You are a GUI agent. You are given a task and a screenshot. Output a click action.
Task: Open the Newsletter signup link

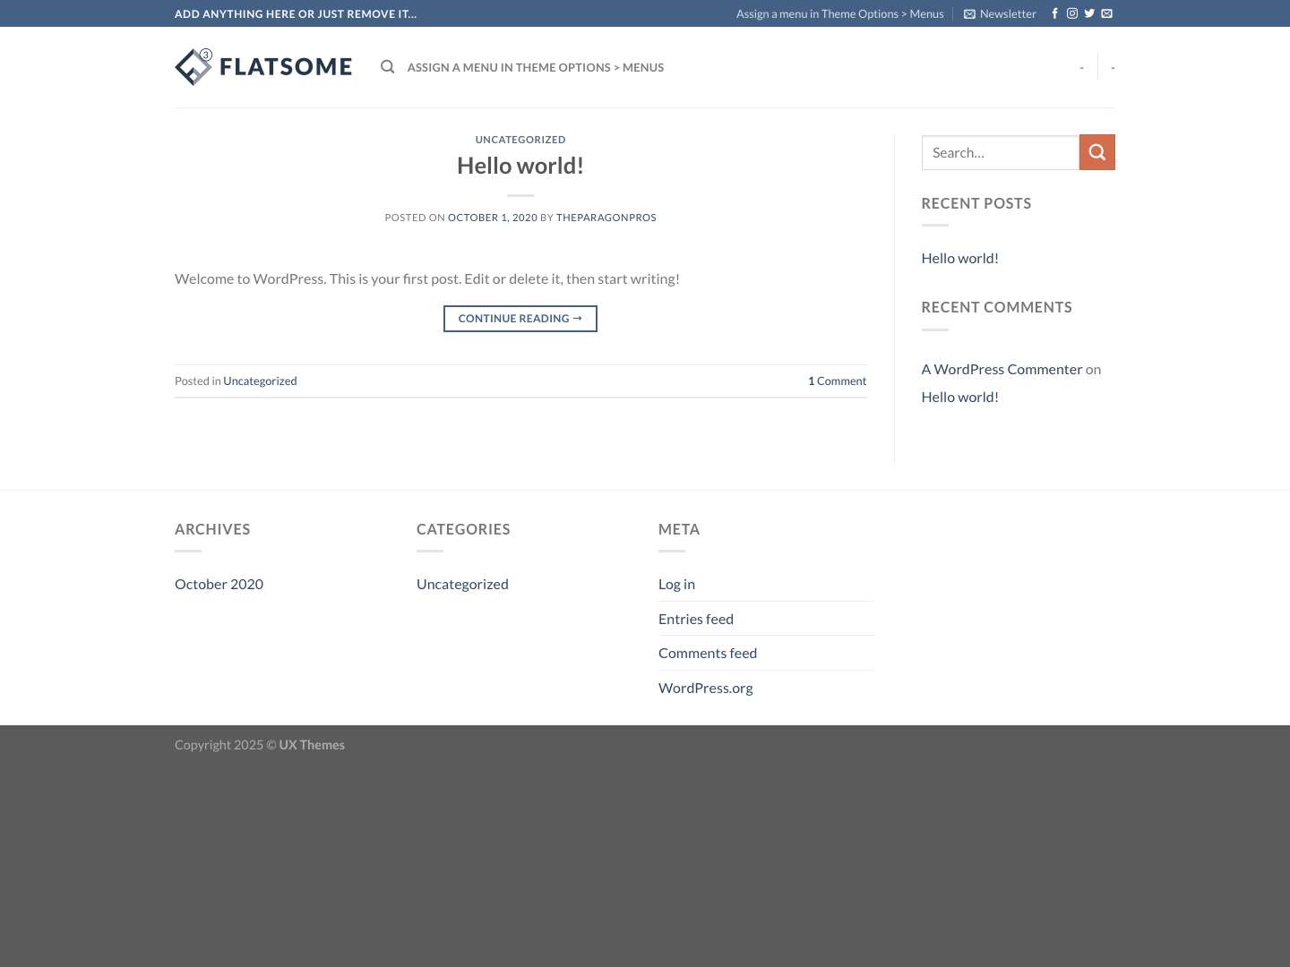click(1000, 13)
